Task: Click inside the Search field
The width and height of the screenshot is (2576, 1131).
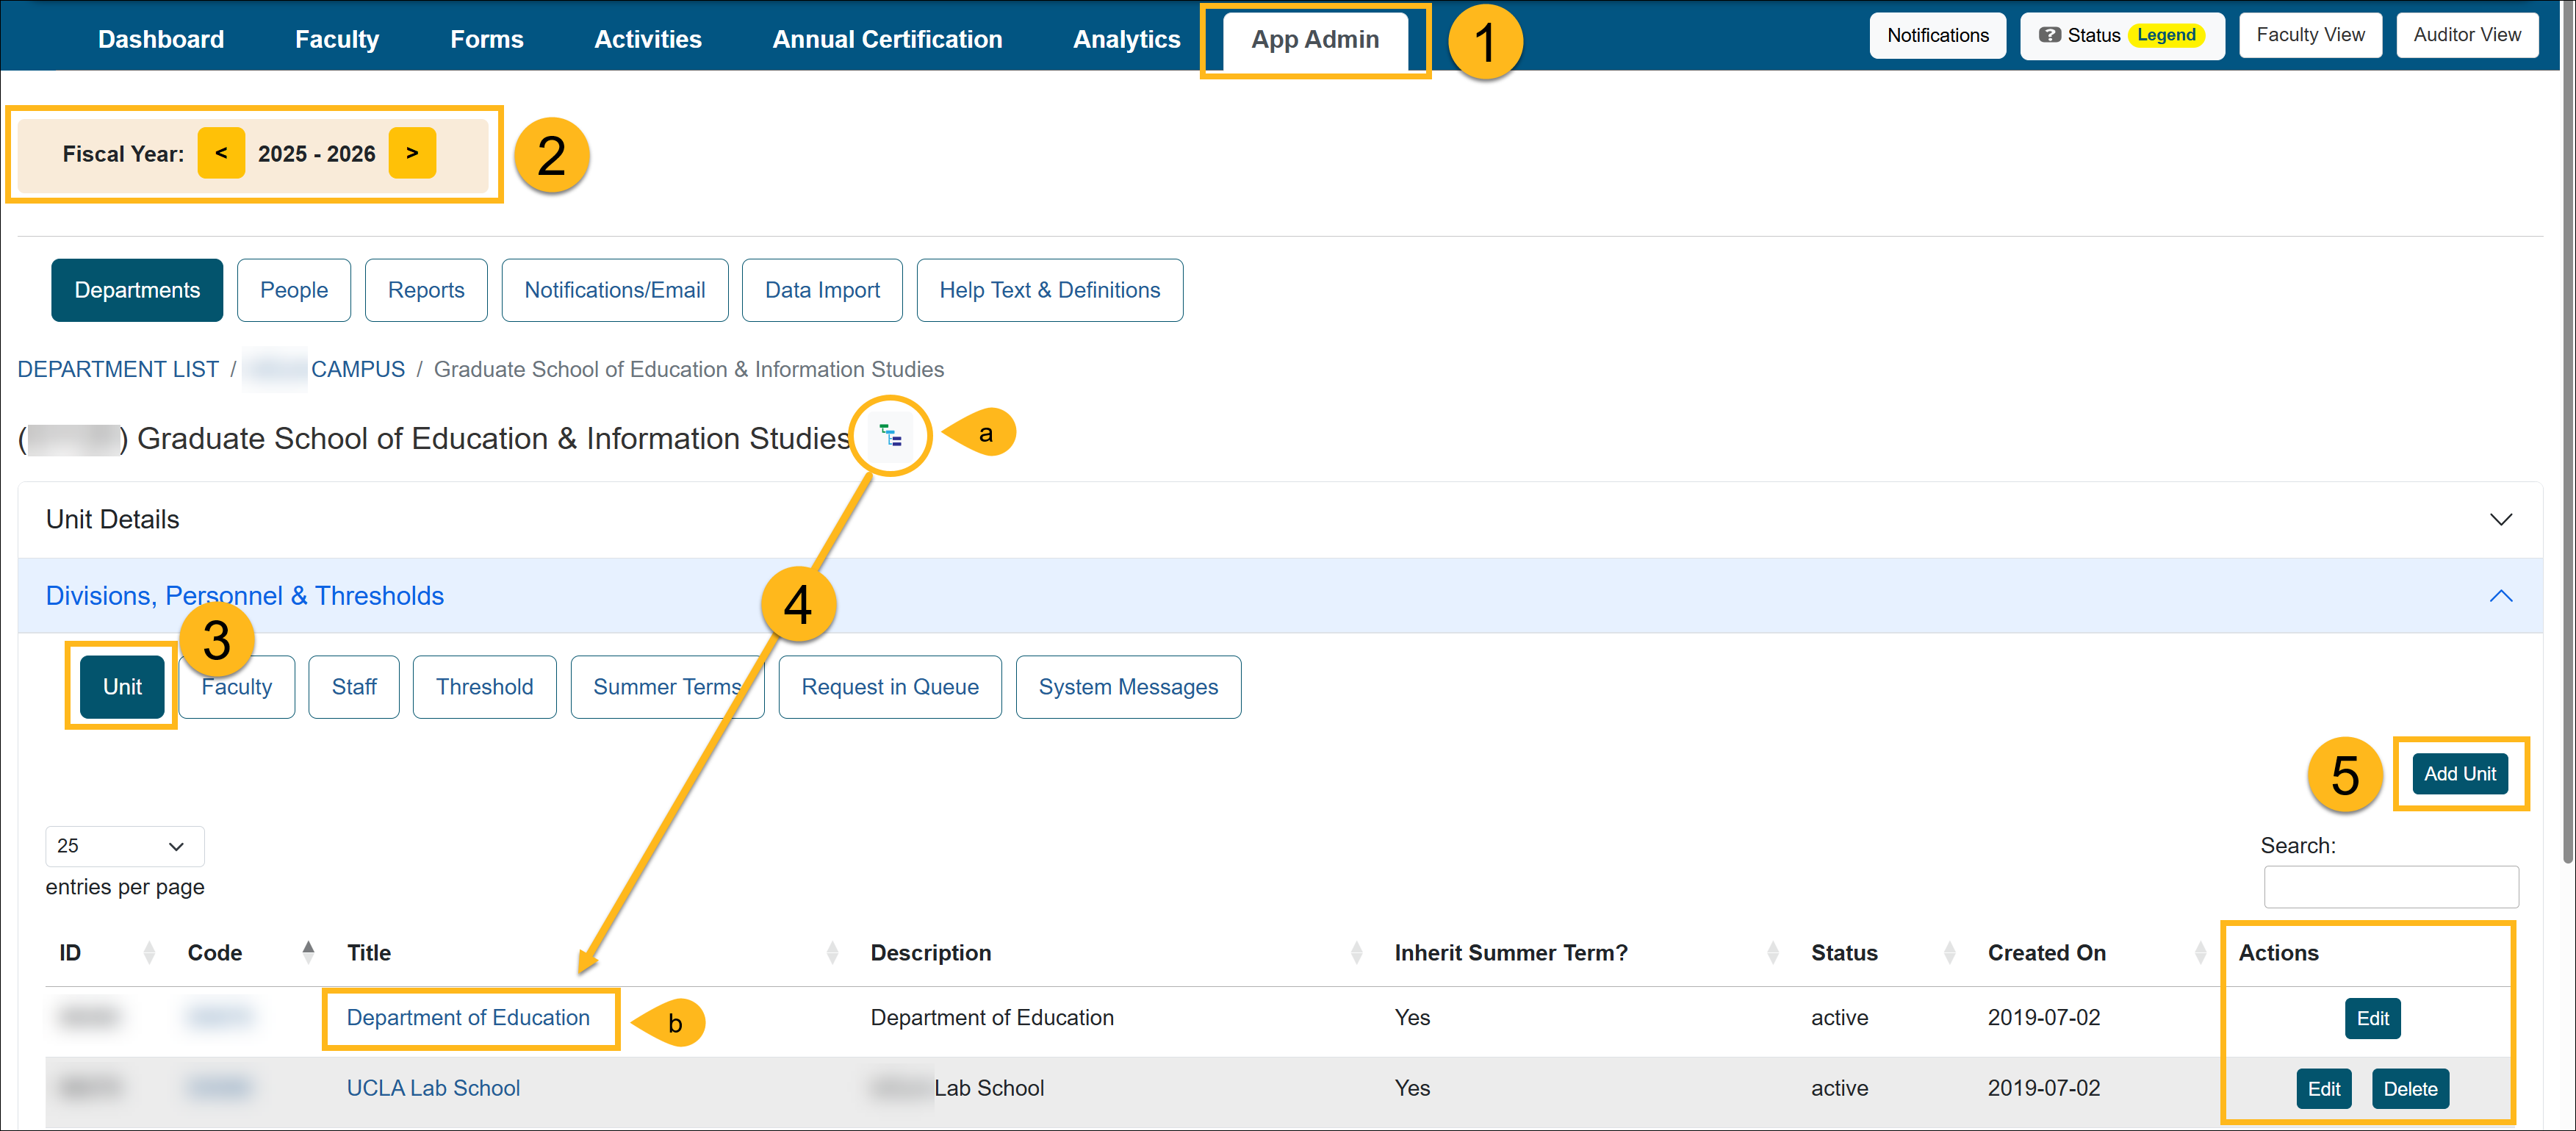Action: click(2390, 886)
